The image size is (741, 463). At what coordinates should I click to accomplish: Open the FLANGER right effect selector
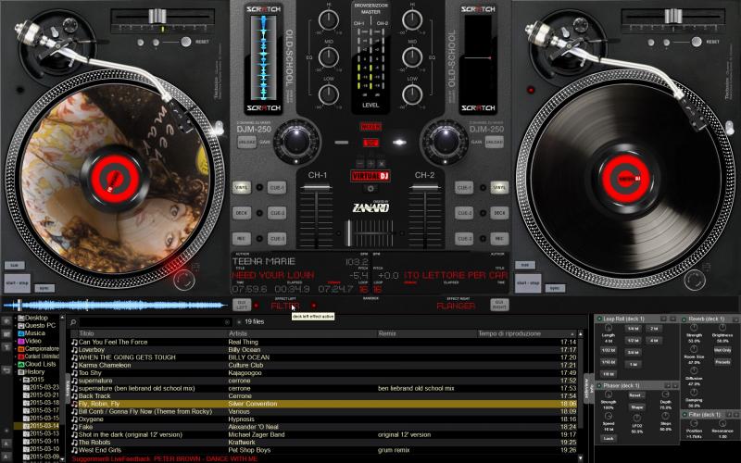pos(456,307)
